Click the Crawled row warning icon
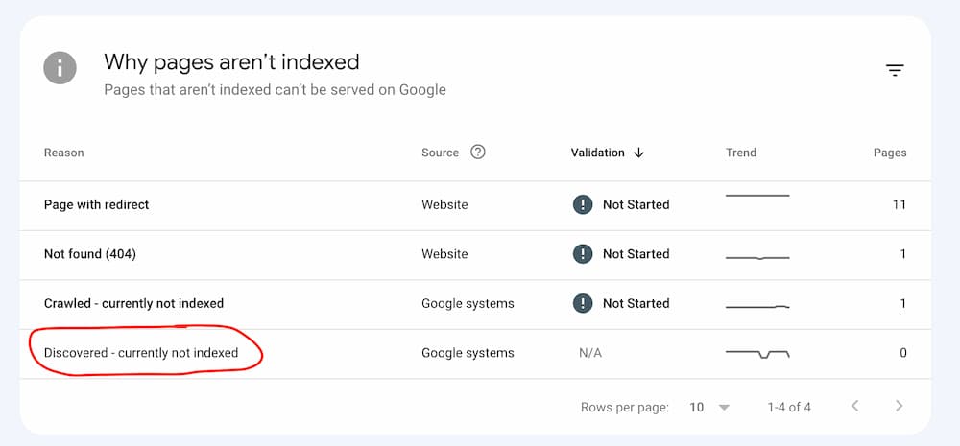This screenshot has width=960, height=446. 583,303
